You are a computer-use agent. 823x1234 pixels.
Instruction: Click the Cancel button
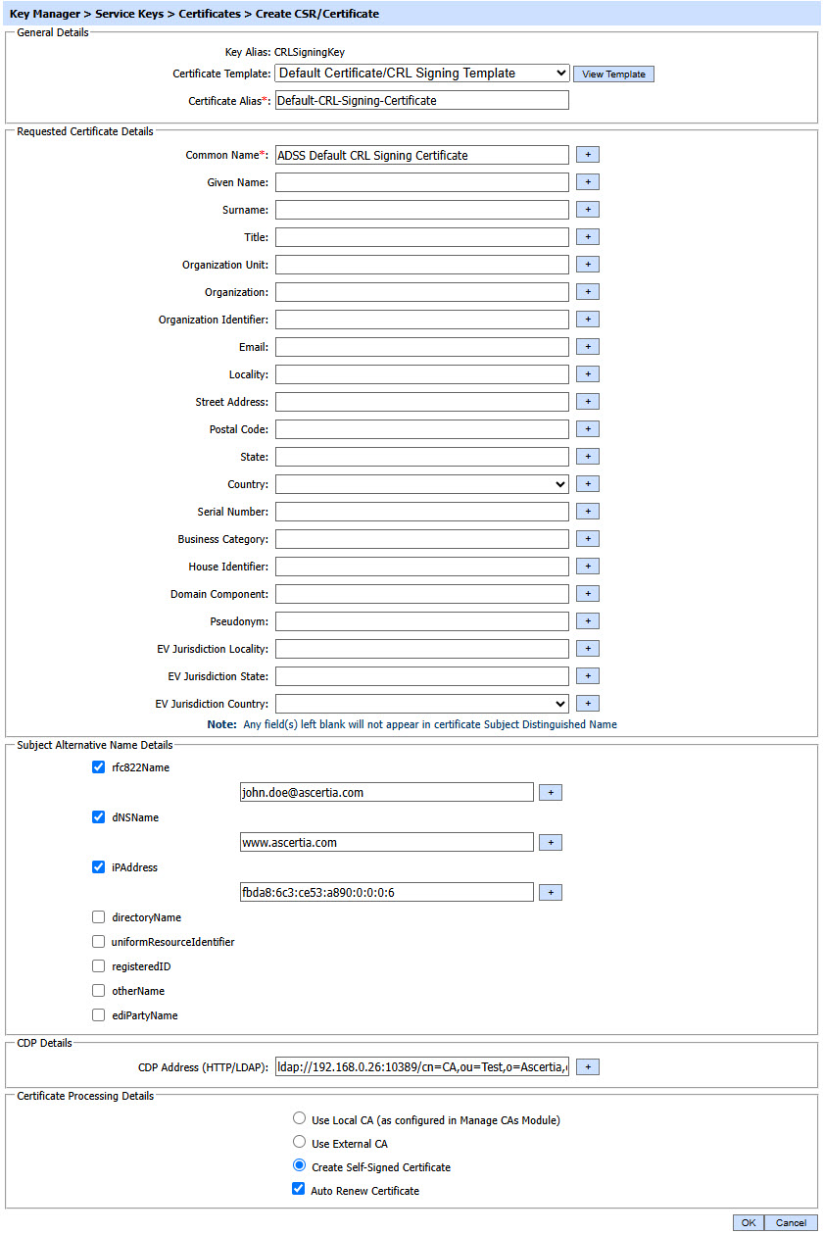pos(791,1222)
